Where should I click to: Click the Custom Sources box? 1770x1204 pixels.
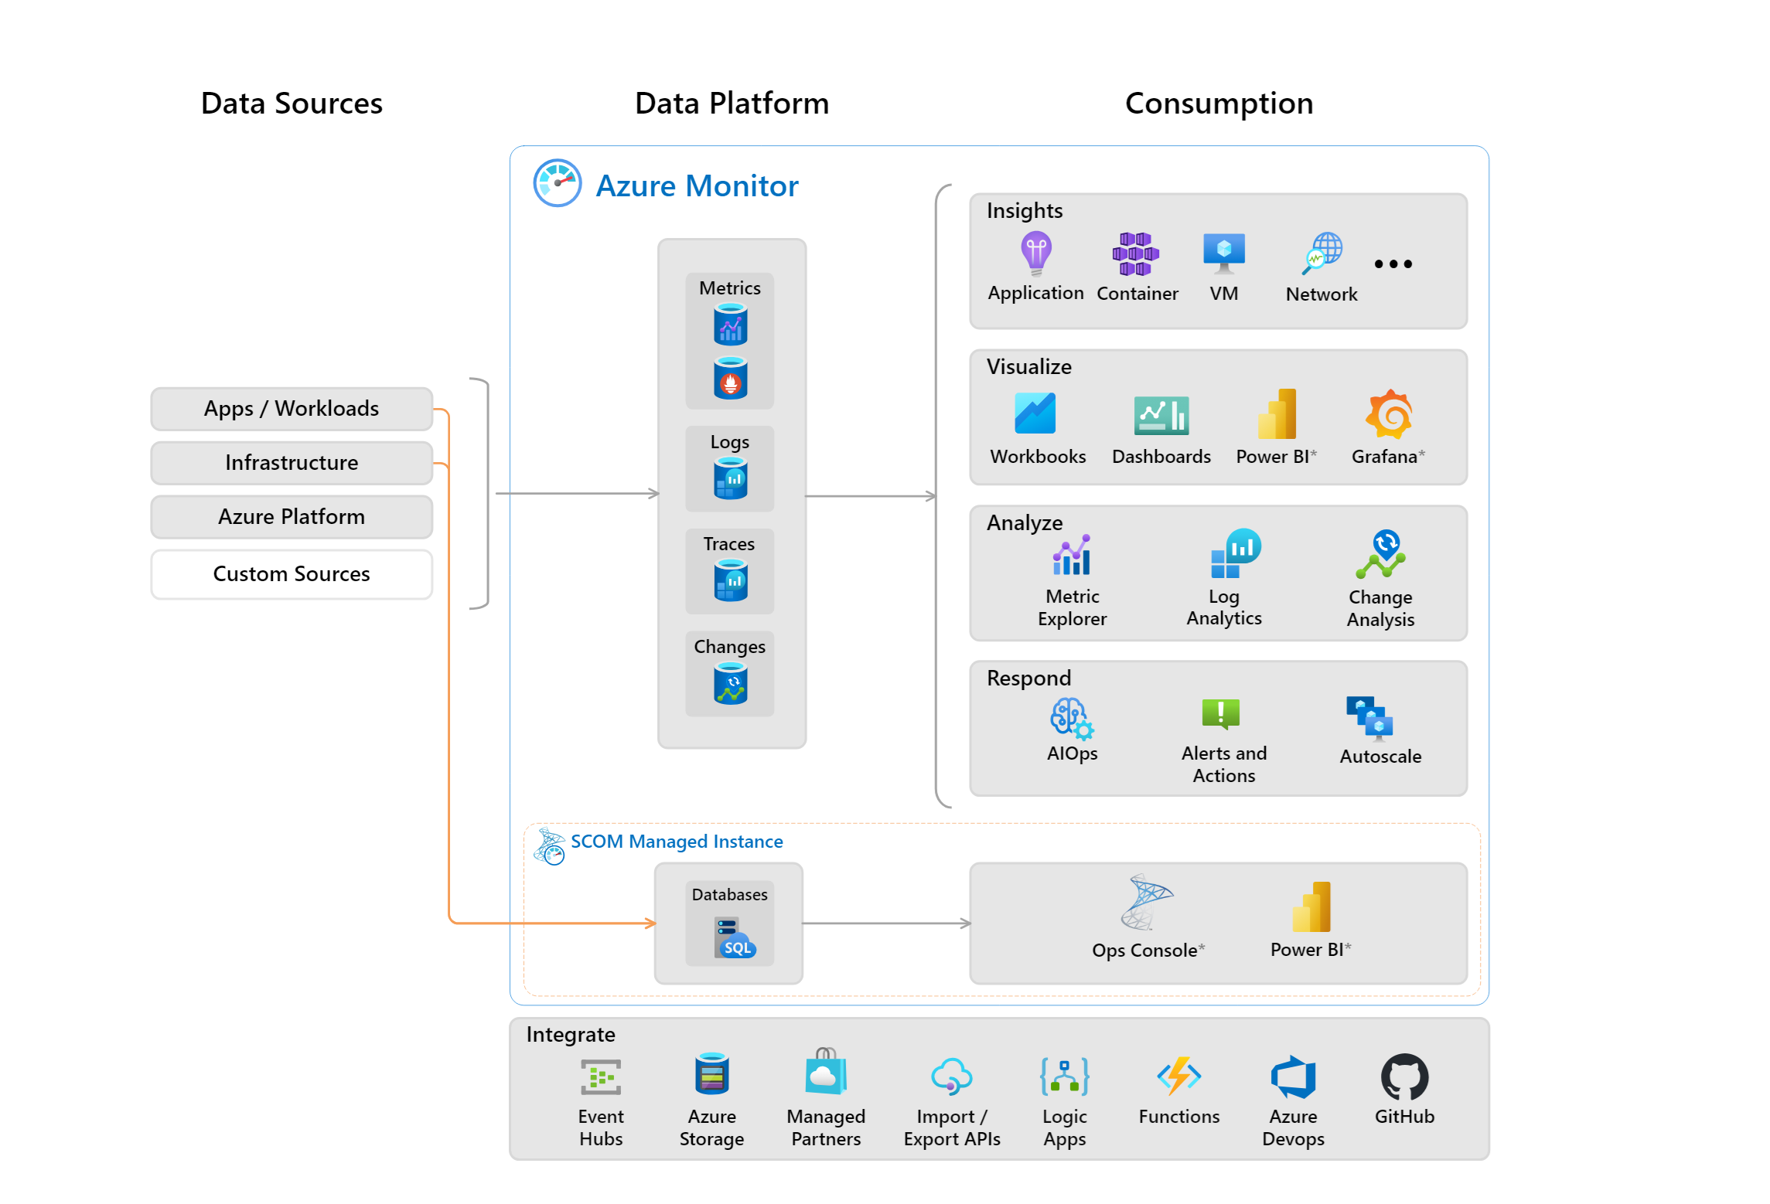tap(292, 574)
